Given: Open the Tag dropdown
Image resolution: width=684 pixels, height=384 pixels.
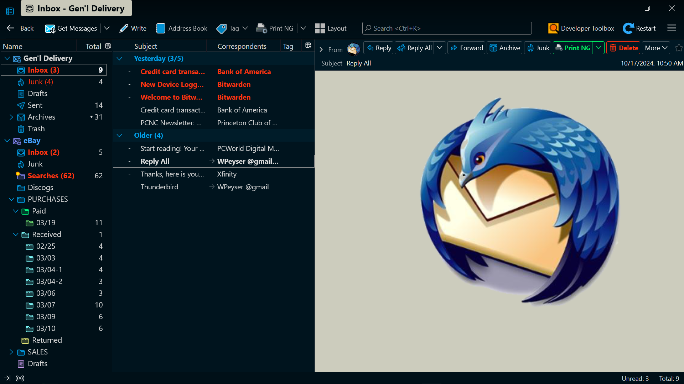Looking at the screenshot, I should (232, 28).
